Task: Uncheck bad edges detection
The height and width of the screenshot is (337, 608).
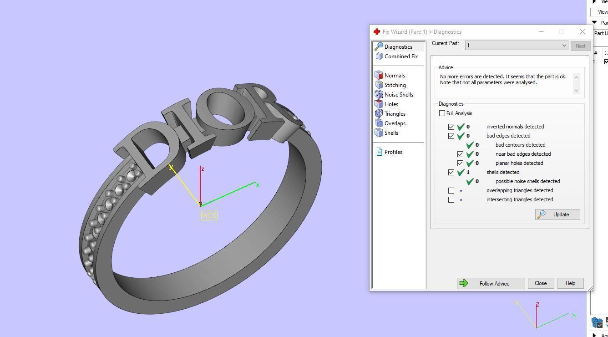Action: (451, 136)
